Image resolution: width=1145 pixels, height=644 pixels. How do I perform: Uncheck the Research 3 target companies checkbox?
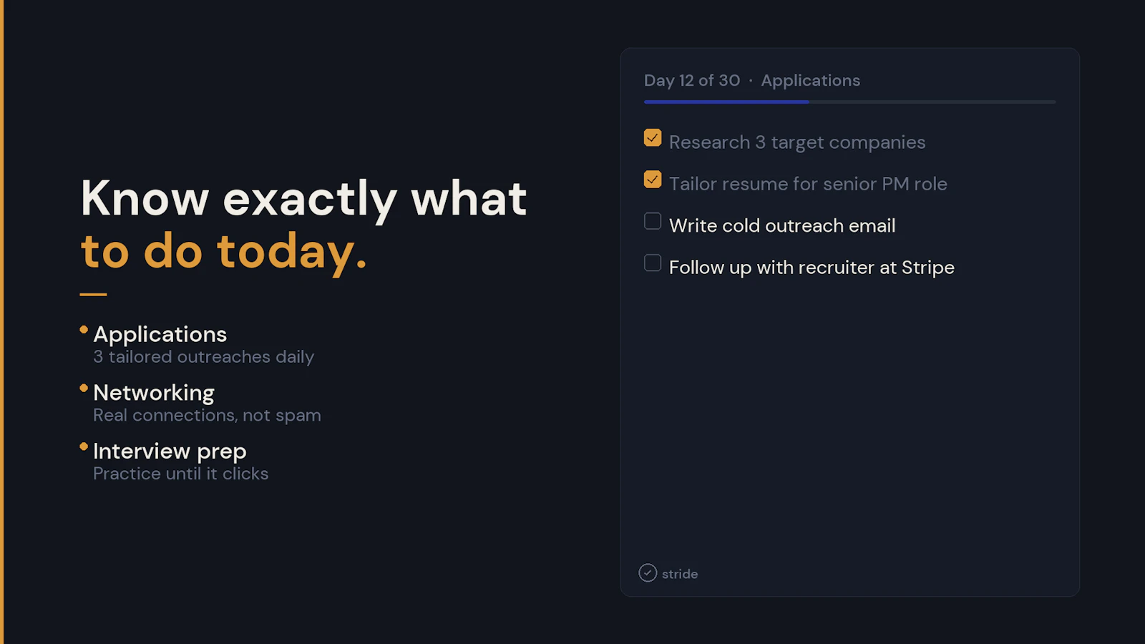coord(653,137)
